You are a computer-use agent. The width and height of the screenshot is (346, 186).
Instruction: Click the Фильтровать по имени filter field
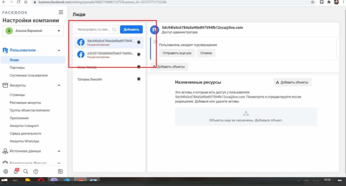(x=97, y=29)
